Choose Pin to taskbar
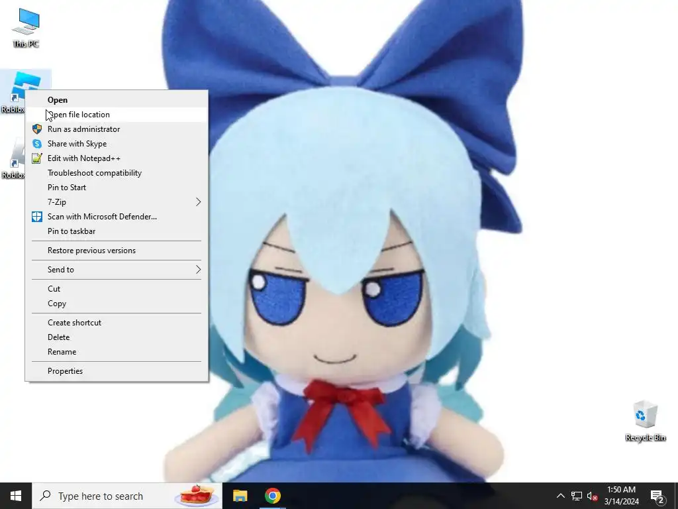Image resolution: width=678 pixels, height=509 pixels. coord(117,231)
